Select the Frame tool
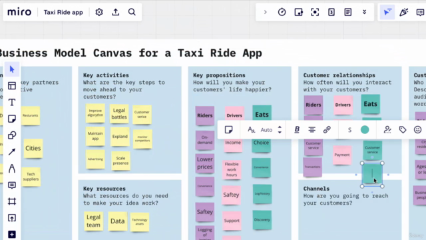This screenshot has height=240, width=426. 12,201
